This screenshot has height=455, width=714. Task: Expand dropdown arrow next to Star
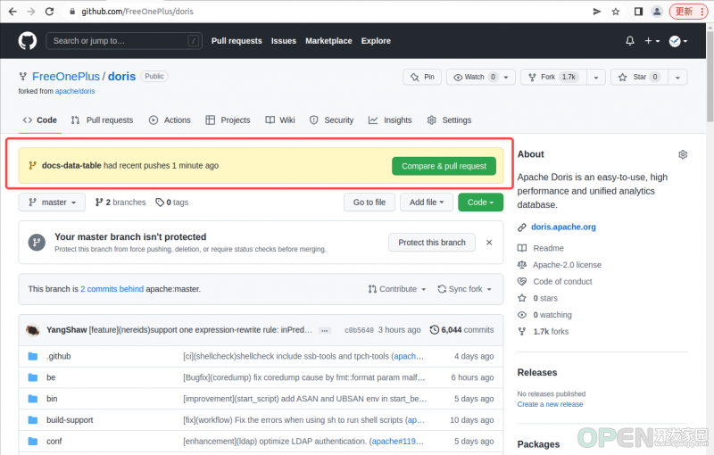[677, 77]
